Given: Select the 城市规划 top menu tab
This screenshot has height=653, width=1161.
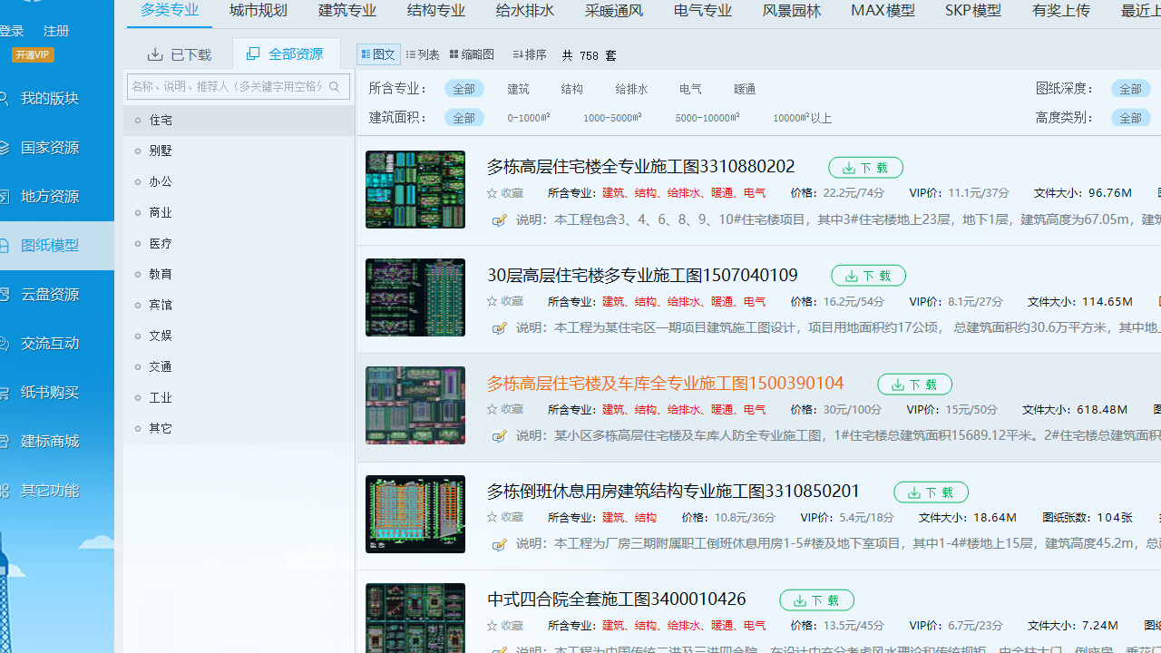Looking at the screenshot, I should click(259, 11).
